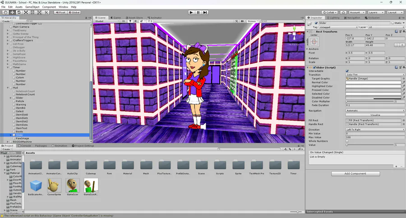
Task: Toggle Global/Local handle rotation
Action: tap(74, 13)
